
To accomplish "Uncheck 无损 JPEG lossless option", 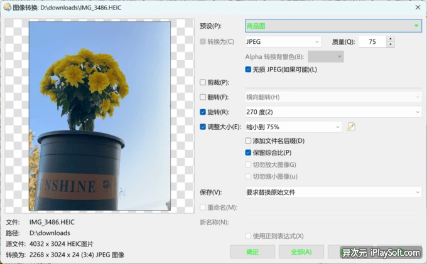I will [x=249, y=69].
